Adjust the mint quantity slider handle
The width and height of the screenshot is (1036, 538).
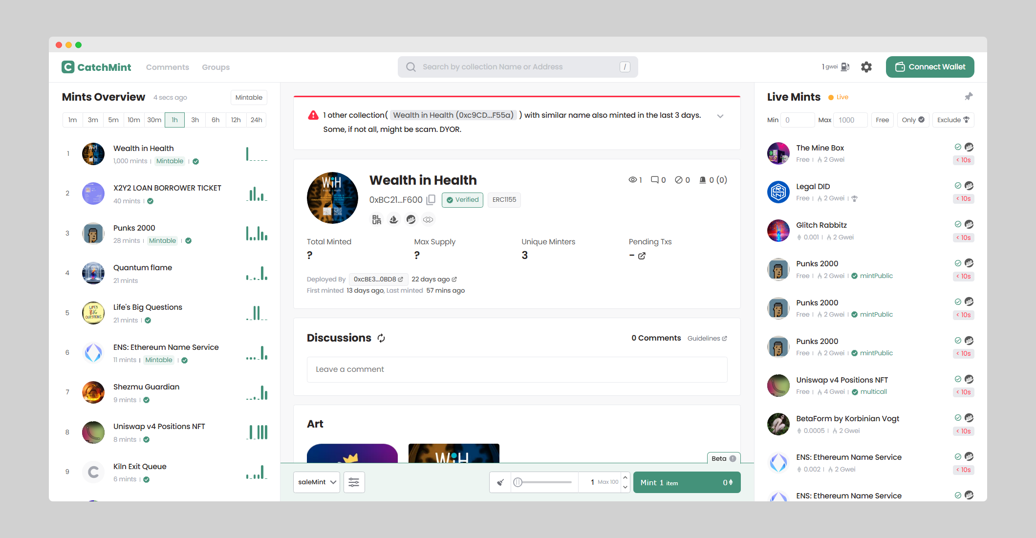tap(518, 482)
